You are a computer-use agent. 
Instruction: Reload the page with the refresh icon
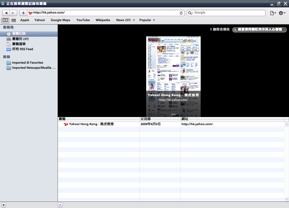(x=181, y=13)
